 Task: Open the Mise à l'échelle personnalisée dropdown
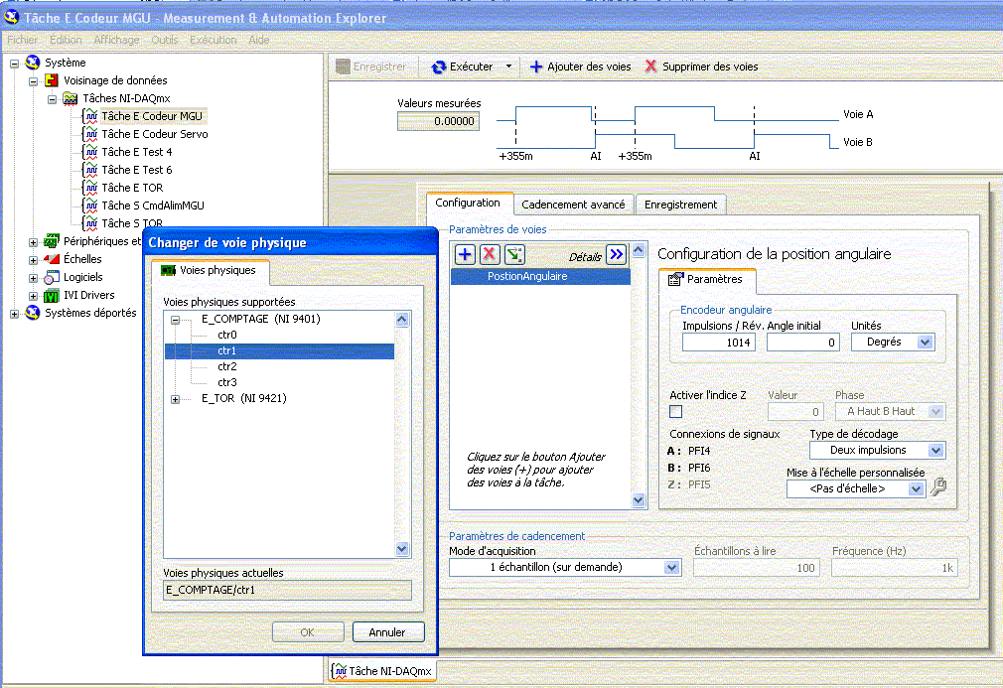click(916, 489)
